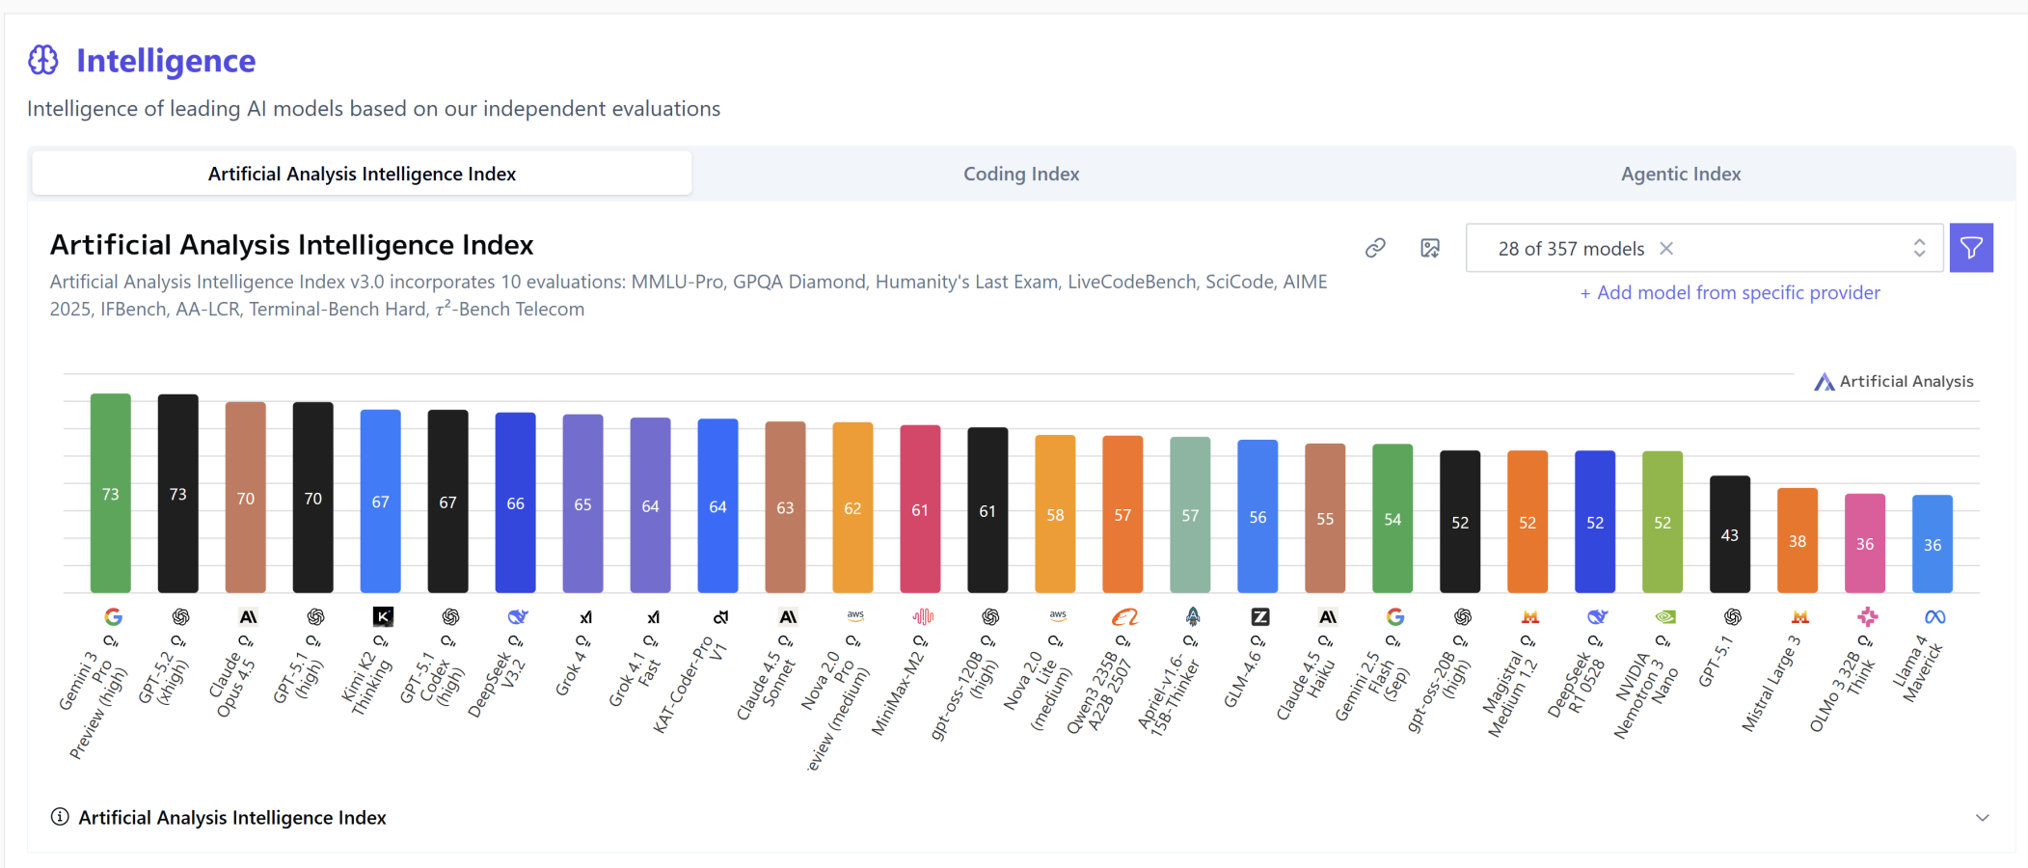This screenshot has height=868, width=2028.
Task: Click the Qwen3 235B Alibaba logo
Action: (1124, 617)
